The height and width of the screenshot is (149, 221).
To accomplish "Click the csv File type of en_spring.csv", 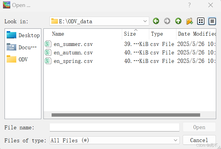I will (162, 61).
